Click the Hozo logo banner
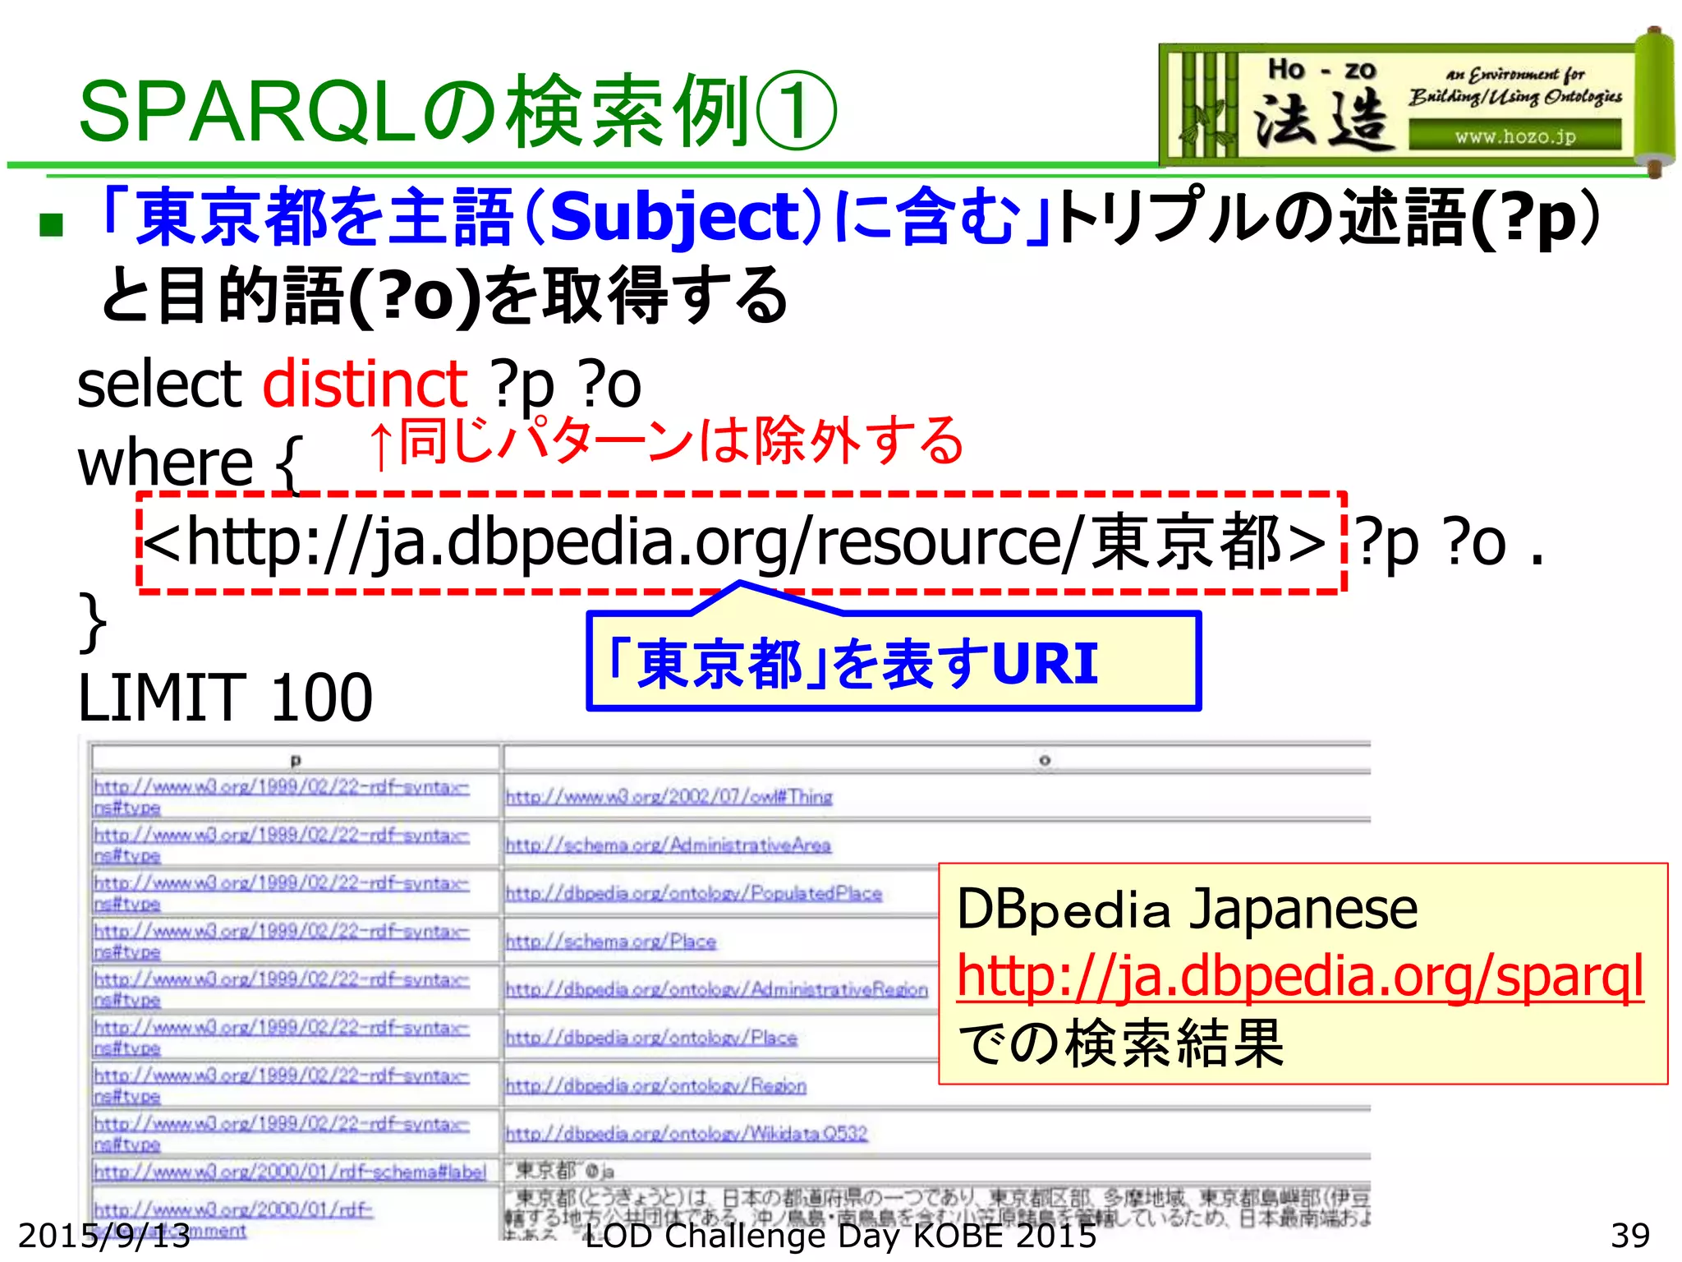The width and height of the screenshot is (1682, 1262). click(1417, 104)
